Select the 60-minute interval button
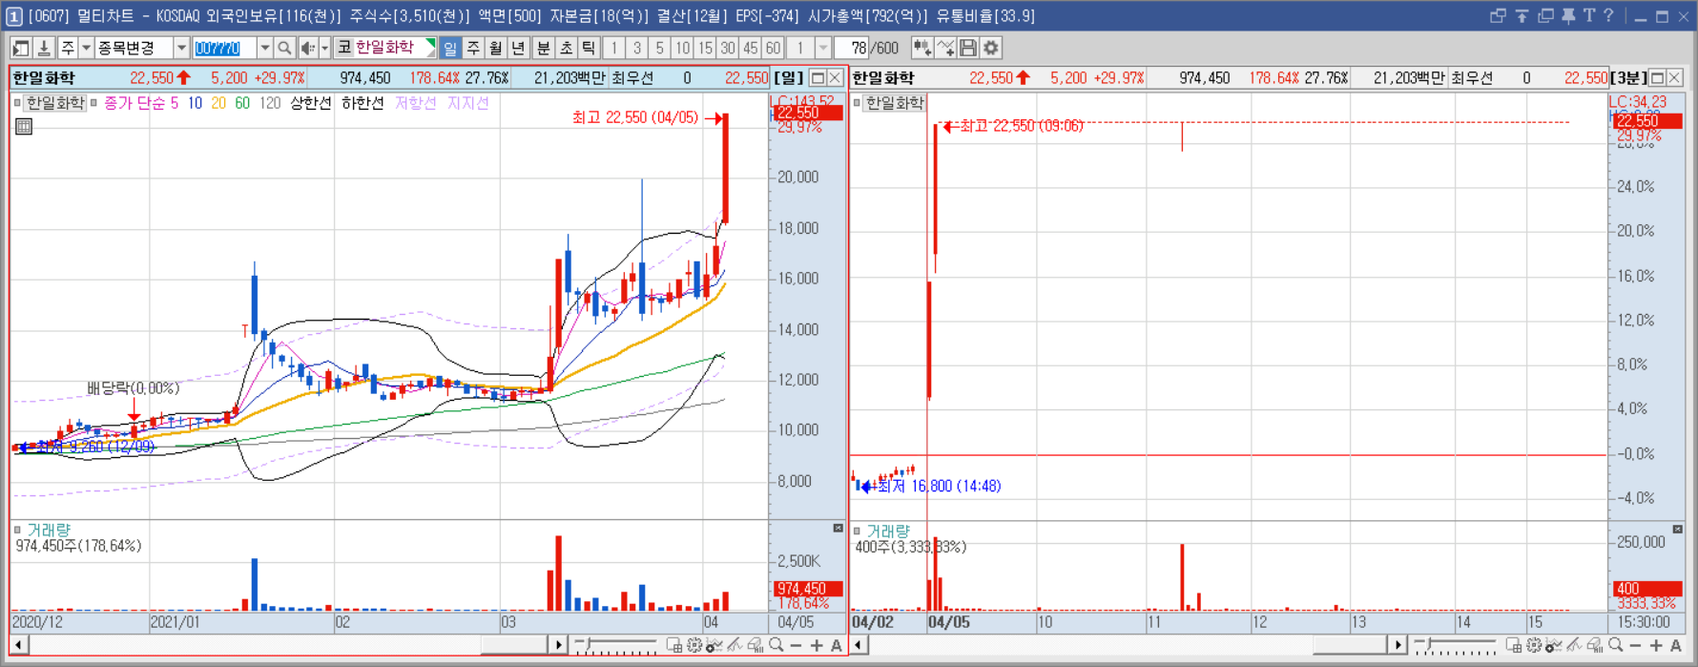This screenshot has height=667, width=1698. pos(773,48)
